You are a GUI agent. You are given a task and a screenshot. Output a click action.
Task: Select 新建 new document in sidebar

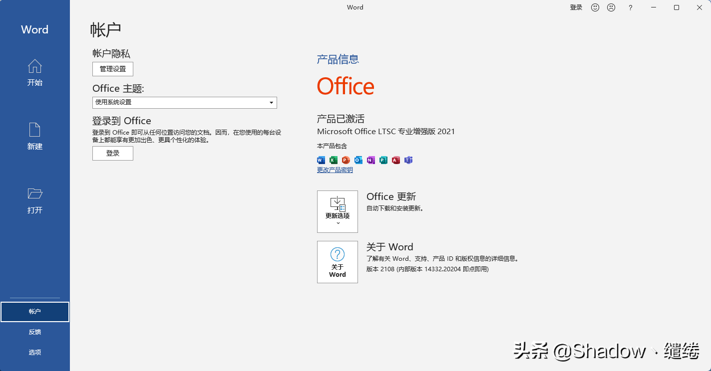pyautogui.click(x=35, y=137)
